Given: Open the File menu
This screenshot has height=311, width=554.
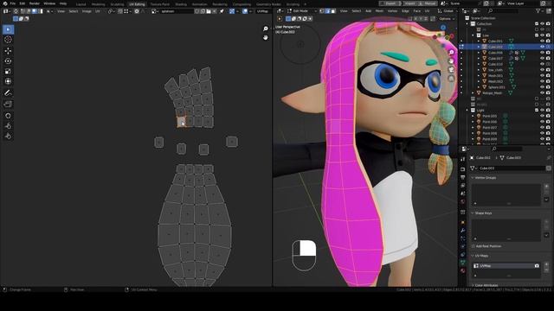Looking at the screenshot, I should pos(13,3).
